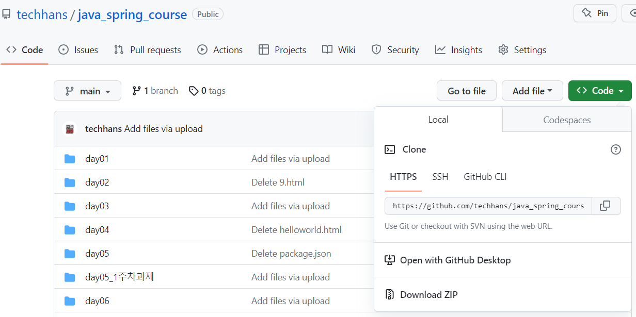
Task: Open the Projects tab
Action: click(282, 50)
